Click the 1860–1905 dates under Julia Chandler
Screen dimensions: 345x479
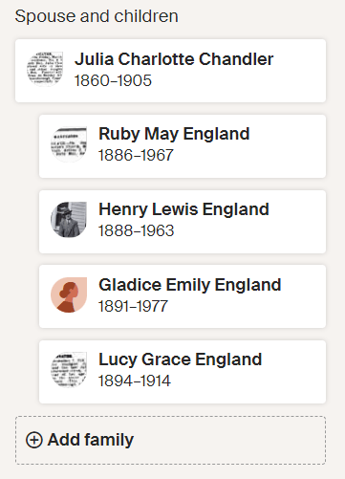pos(113,80)
